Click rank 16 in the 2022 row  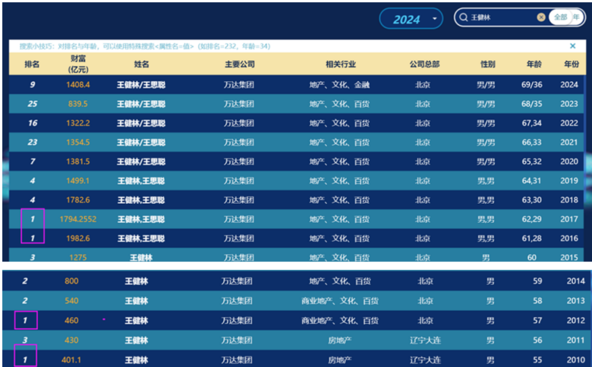click(32, 123)
